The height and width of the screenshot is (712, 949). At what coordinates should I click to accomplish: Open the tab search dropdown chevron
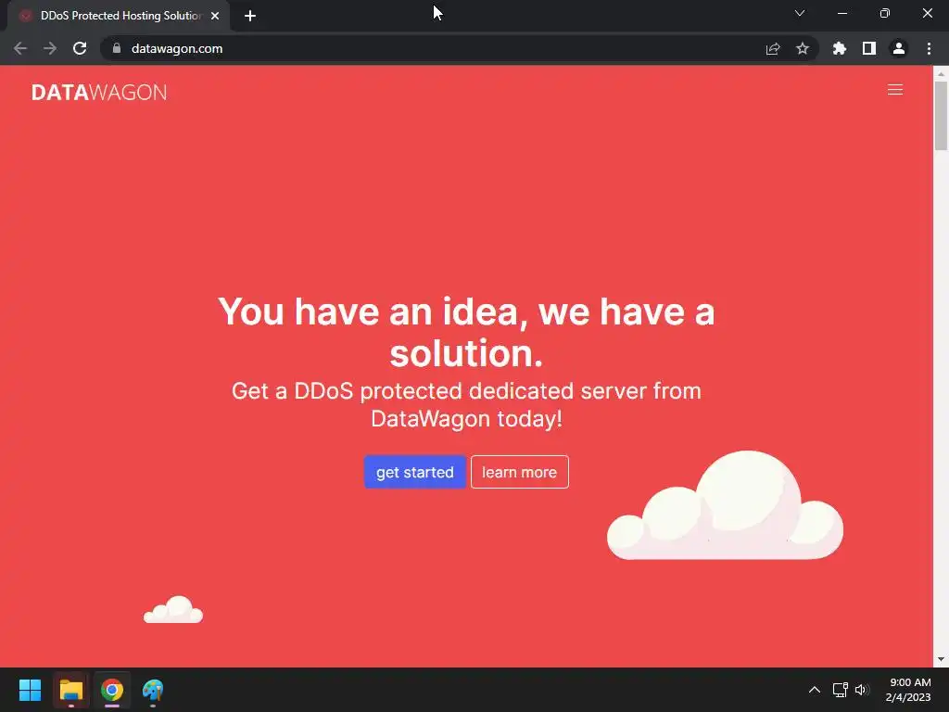(x=800, y=13)
